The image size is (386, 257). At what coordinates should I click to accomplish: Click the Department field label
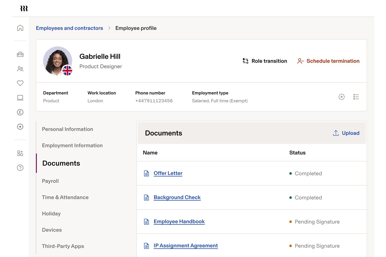pyautogui.click(x=56, y=93)
